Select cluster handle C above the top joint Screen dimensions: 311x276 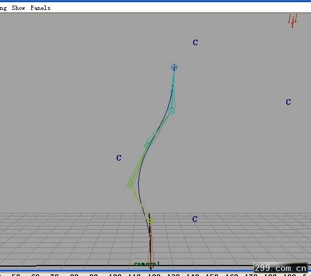(195, 43)
